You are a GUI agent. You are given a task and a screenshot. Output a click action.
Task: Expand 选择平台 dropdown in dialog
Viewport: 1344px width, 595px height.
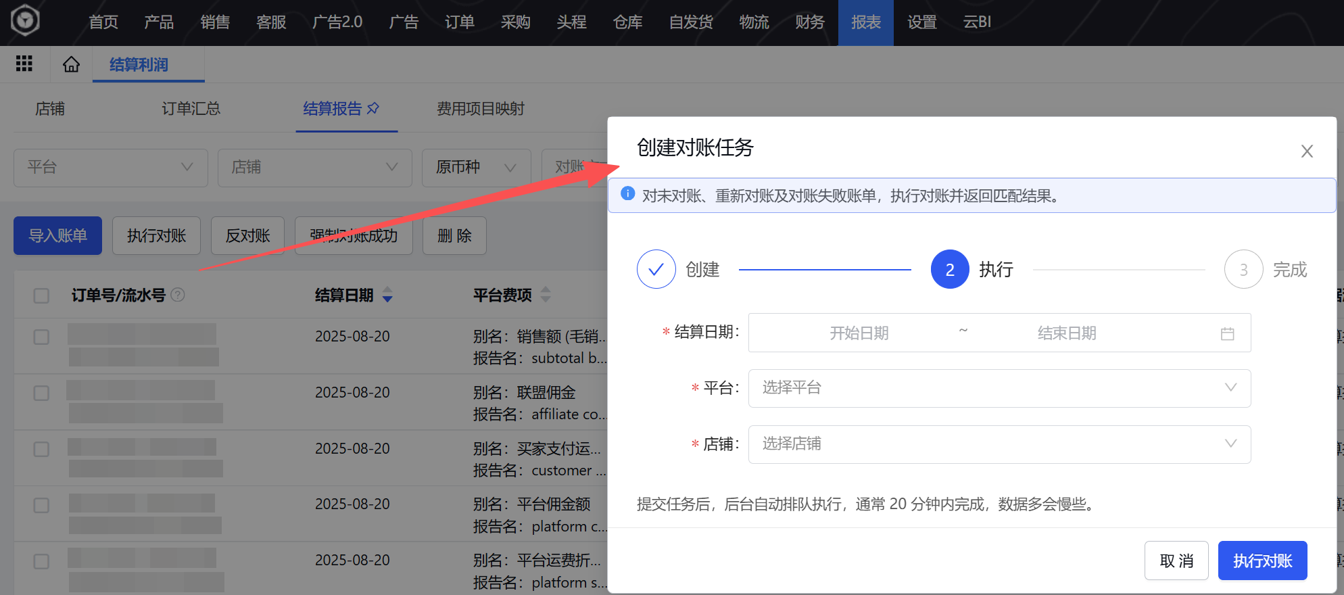coord(999,388)
